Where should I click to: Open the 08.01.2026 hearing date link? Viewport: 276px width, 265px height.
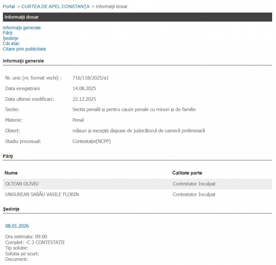(x=17, y=226)
